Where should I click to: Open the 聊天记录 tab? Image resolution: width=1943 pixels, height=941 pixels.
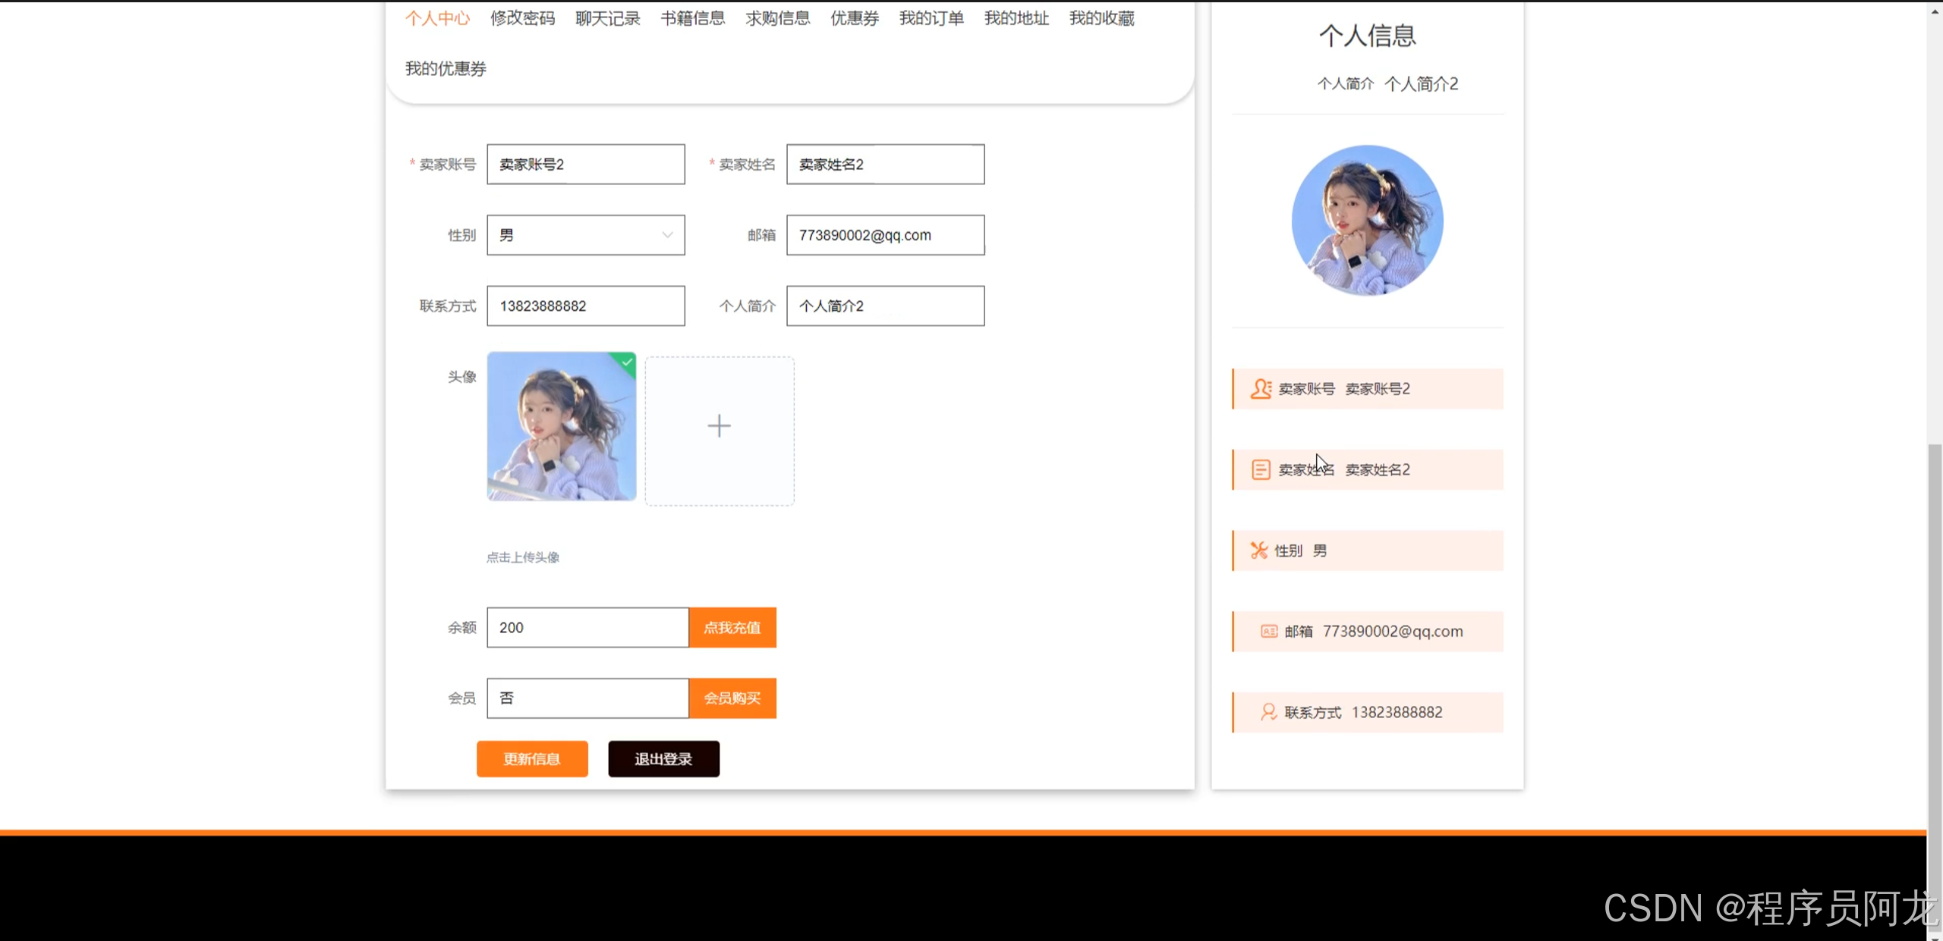pyautogui.click(x=607, y=18)
